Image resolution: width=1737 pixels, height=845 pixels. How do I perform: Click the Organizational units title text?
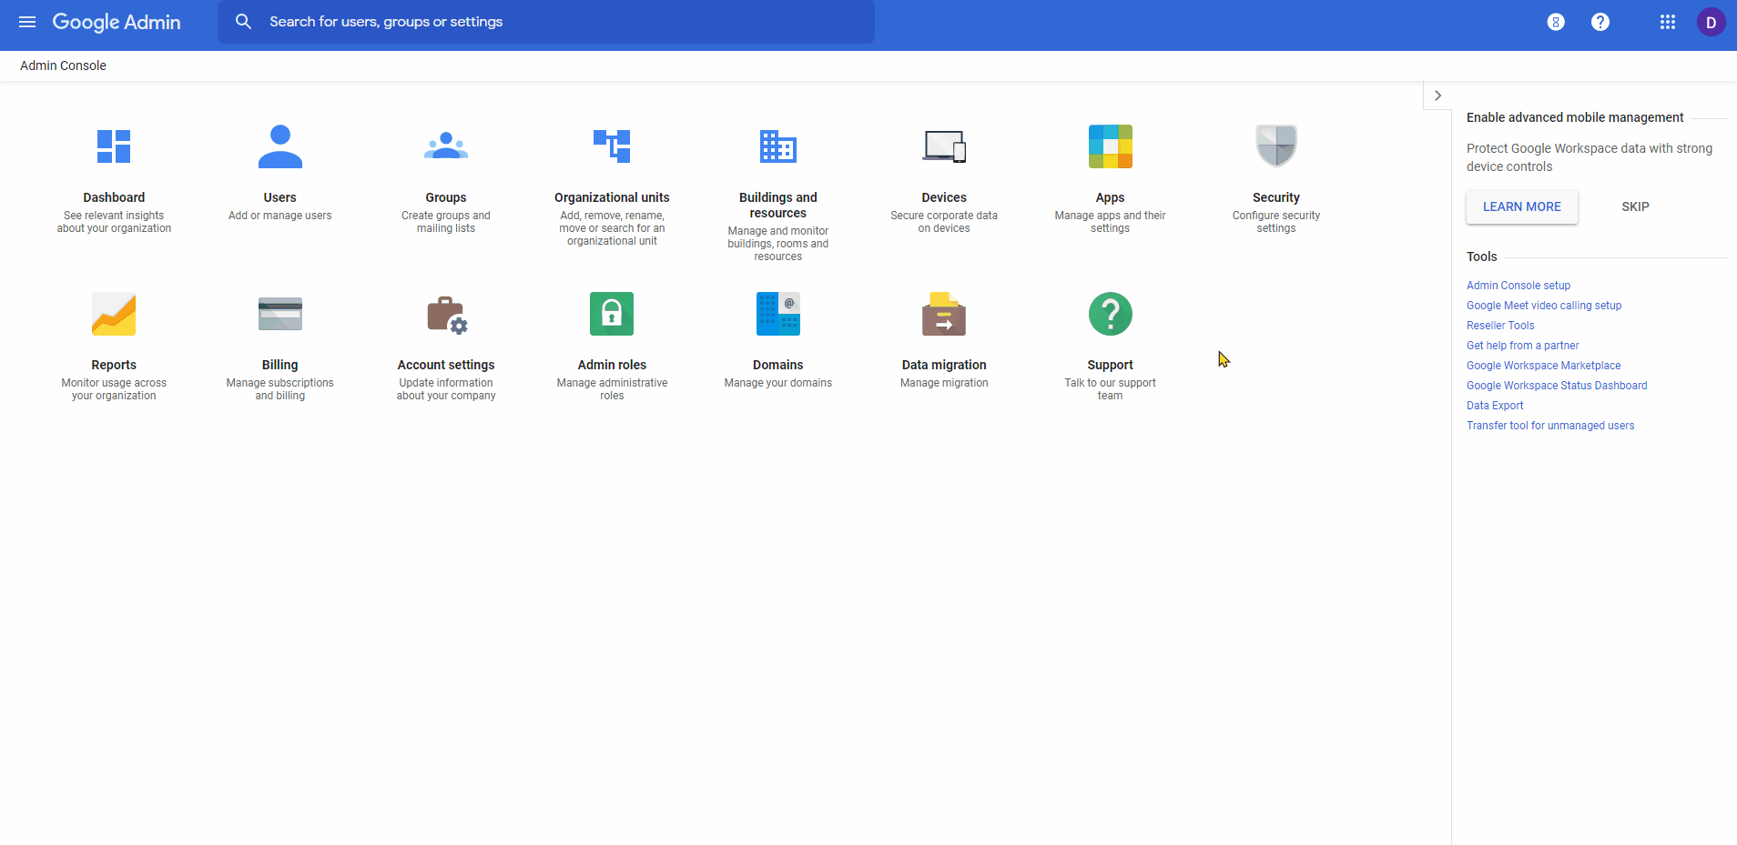(612, 197)
